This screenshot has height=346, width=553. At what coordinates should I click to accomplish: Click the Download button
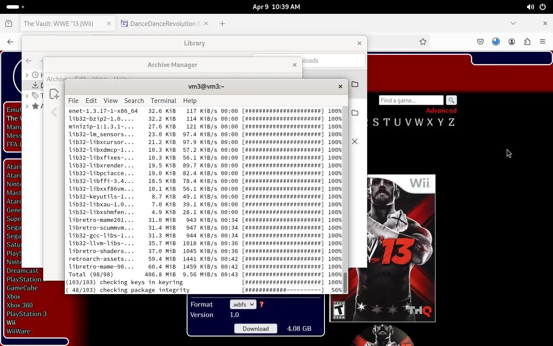pos(255,329)
